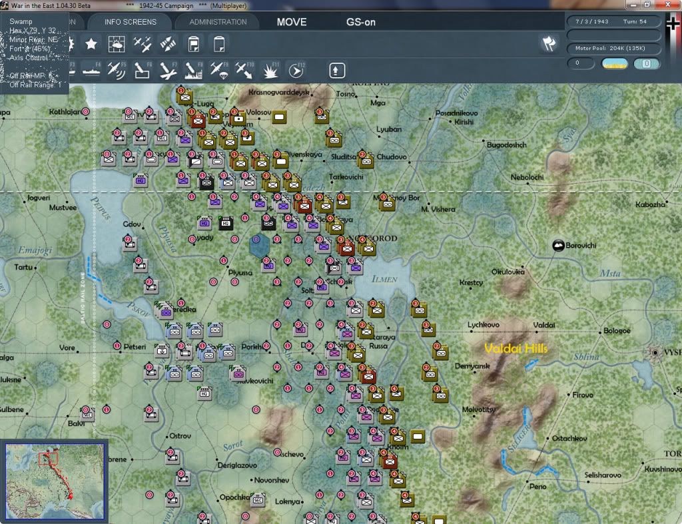Select the SEC unit beside Opochka
Screen dimensions: 682x524
(258, 500)
